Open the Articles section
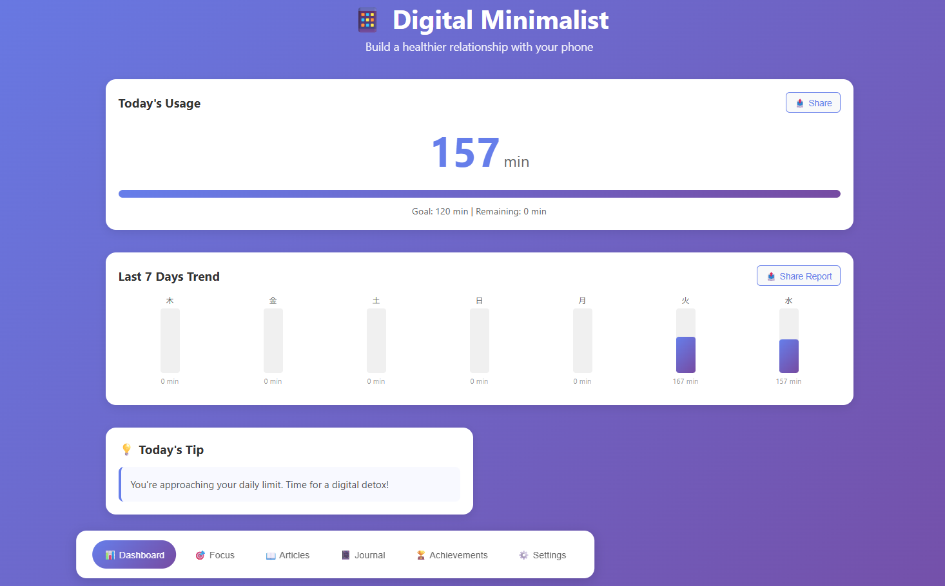Viewport: 945px width, 586px height. [x=287, y=554]
